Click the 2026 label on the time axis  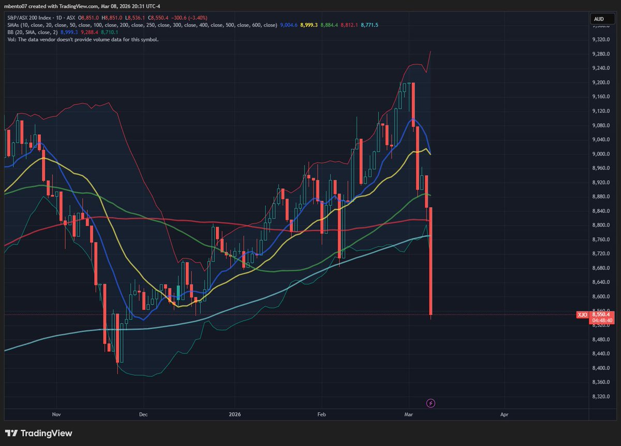(234, 414)
